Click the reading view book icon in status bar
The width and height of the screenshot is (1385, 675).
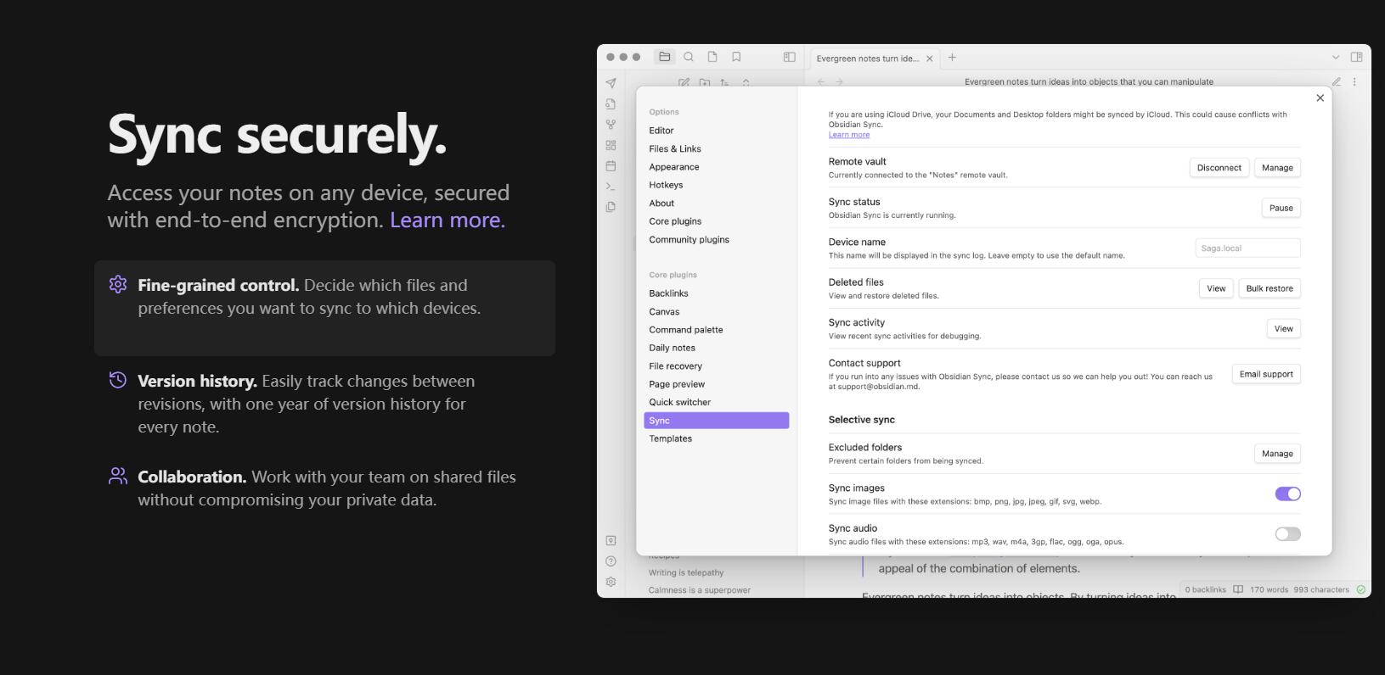click(x=1238, y=589)
